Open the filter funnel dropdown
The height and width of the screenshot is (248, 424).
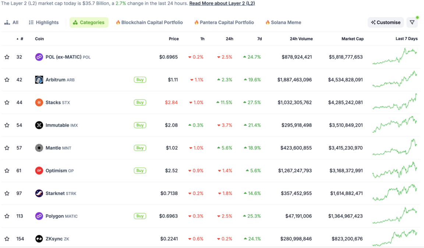[412, 22]
